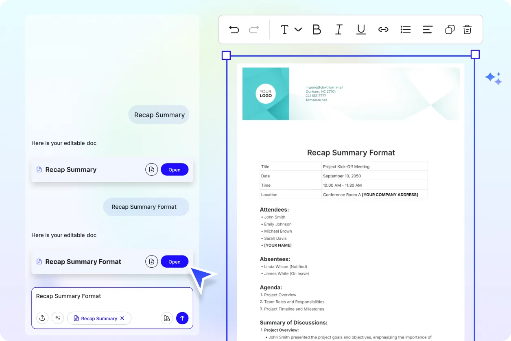Image resolution: width=511 pixels, height=341 pixels.
Task: Open the Recap Summary Format document
Action: (175, 261)
